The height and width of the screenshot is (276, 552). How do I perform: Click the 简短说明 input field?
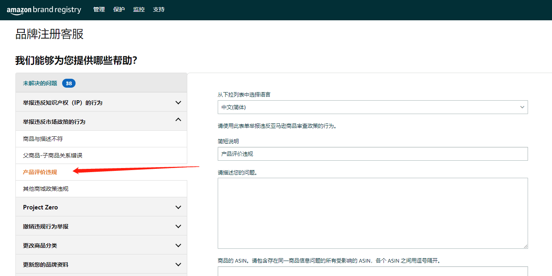tap(372, 154)
